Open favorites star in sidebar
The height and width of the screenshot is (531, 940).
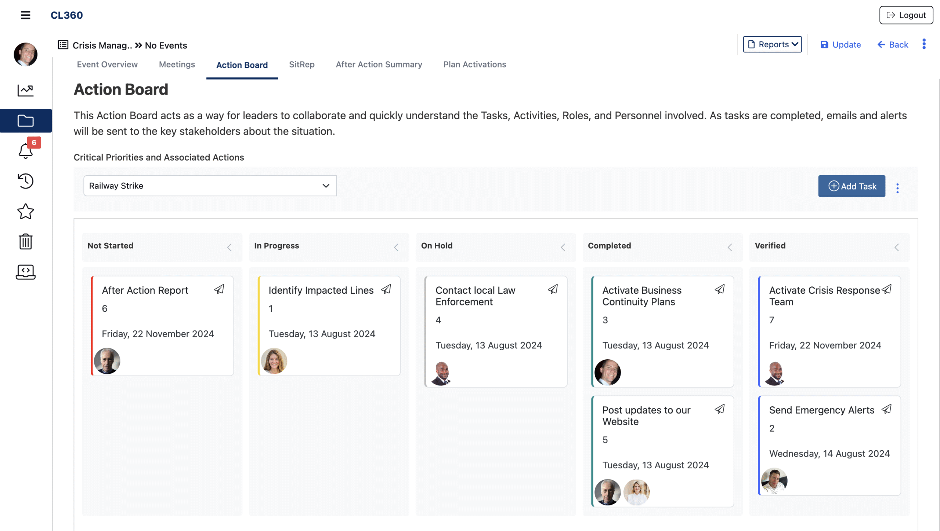point(25,211)
